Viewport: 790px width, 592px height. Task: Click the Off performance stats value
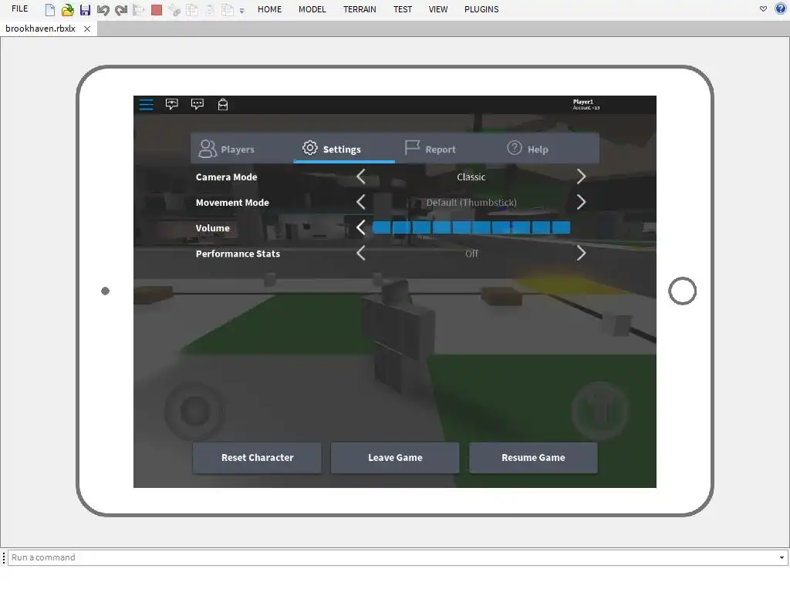pos(471,253)
